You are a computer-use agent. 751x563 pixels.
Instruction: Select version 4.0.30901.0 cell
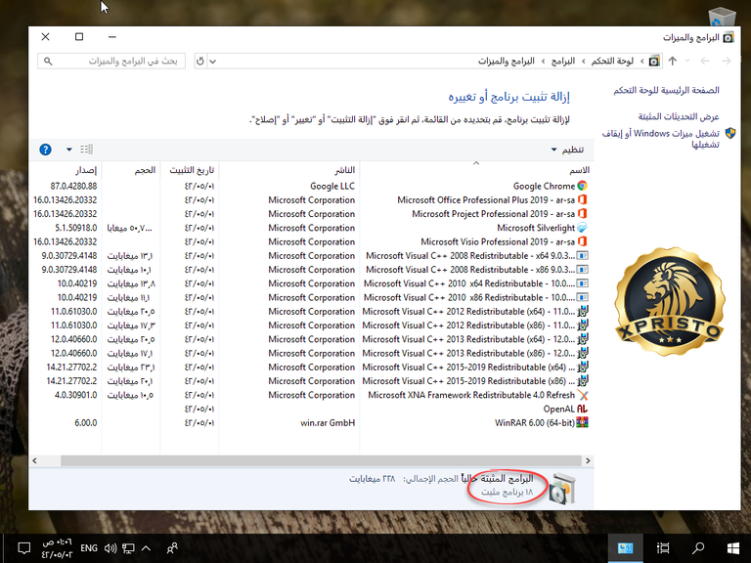(75, 395)
